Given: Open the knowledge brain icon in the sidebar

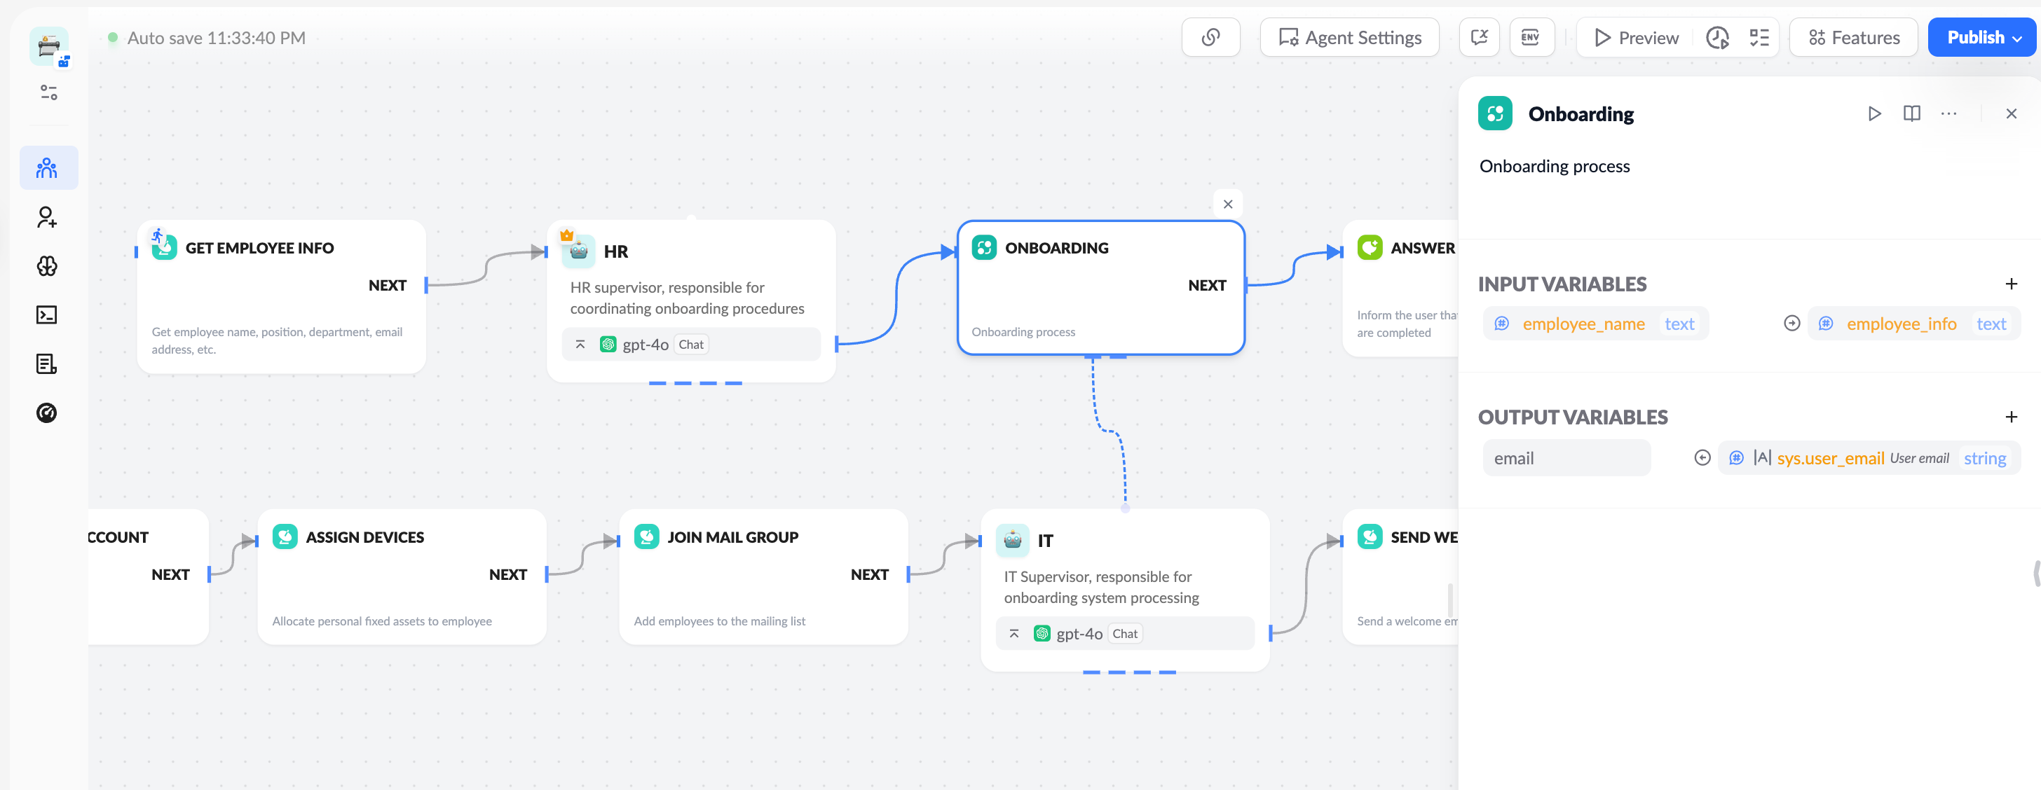Looking at the screenshot, I should point(48,266).
